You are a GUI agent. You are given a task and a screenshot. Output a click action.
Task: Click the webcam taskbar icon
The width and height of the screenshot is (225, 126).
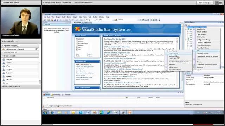point(123,113)
